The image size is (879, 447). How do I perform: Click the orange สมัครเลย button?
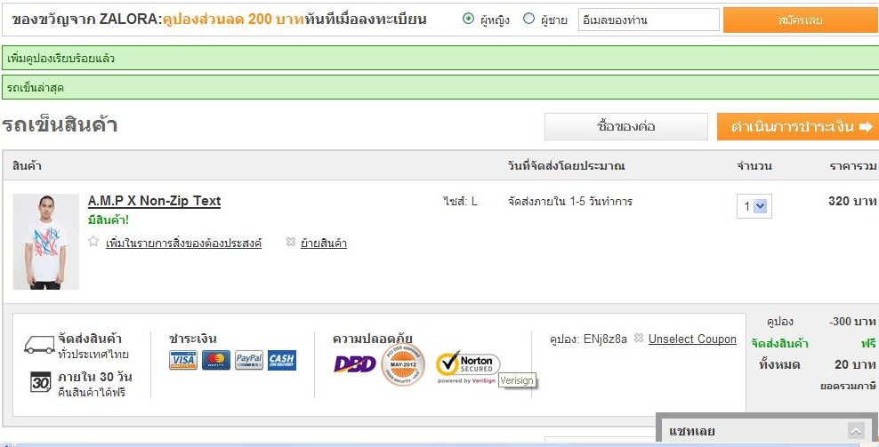801,20
